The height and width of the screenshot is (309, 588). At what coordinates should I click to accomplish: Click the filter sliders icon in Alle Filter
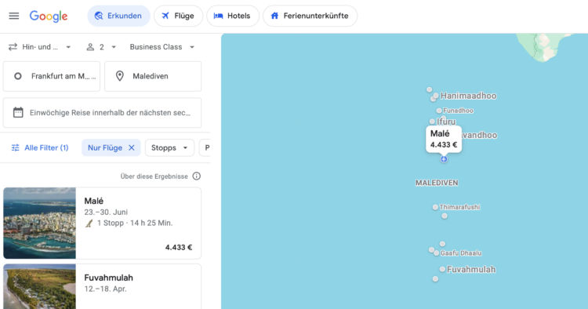[x=16, y=147]
